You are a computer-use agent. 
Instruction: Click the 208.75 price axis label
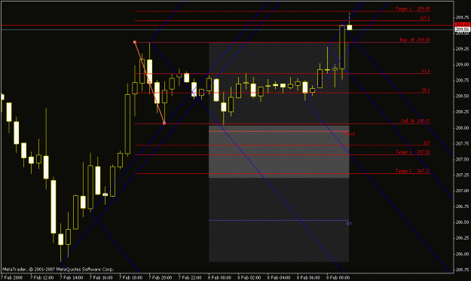463,80
